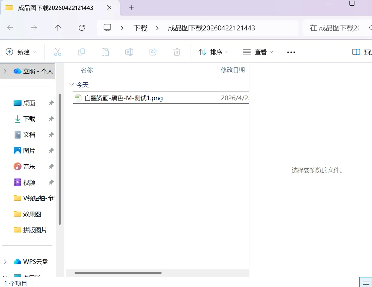372x287 pixels.
Task: Click the Delete trash icon
Action: [x=177, y=52]
